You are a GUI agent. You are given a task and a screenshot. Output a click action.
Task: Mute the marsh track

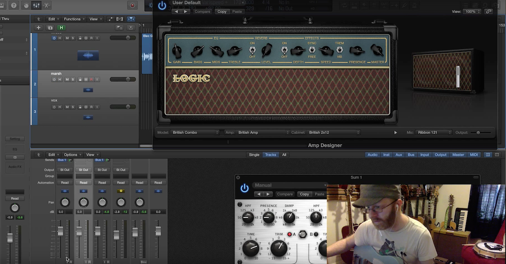pos(67,79)
